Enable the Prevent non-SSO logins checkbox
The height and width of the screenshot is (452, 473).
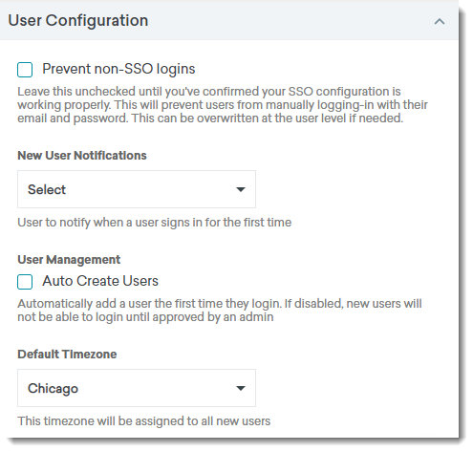tap(25, 70)
